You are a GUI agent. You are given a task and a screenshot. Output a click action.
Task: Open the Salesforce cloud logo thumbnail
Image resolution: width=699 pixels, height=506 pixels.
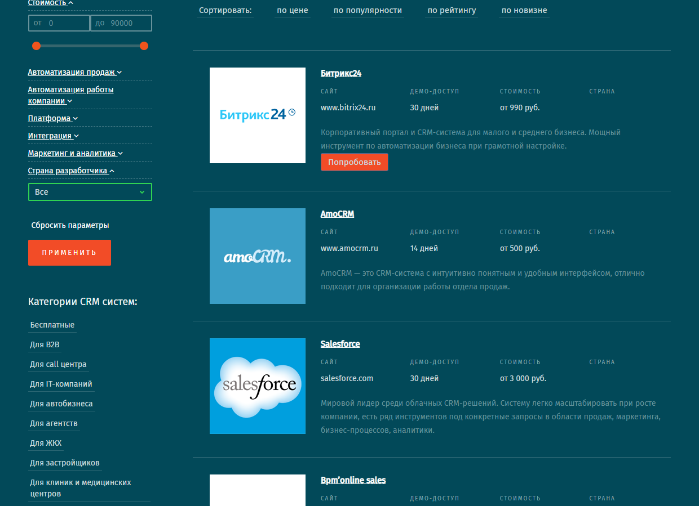click(x=258, y=386)
